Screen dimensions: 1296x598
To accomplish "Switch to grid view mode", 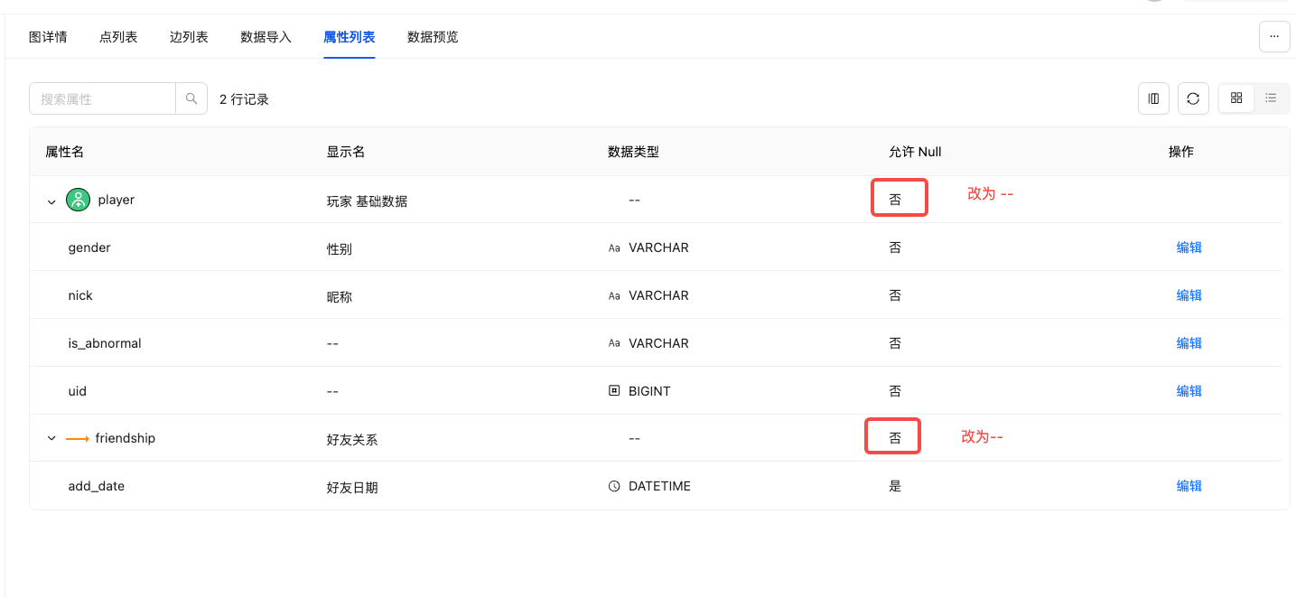I will pos(1236,98).
